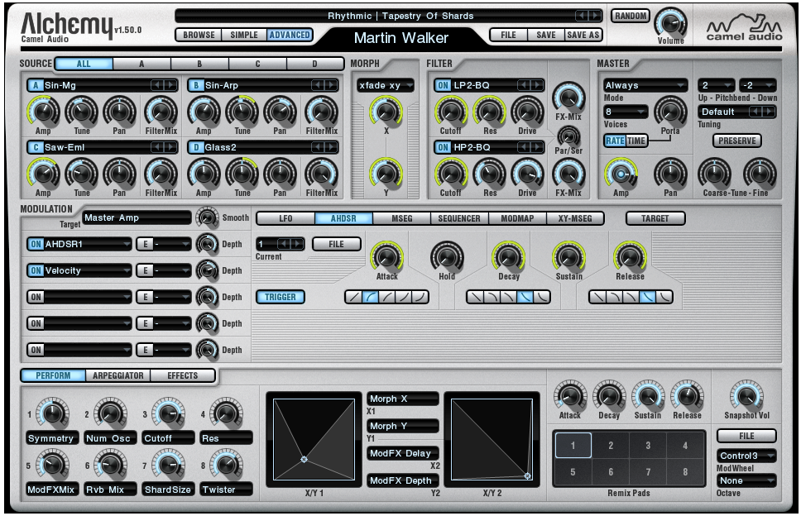Toggle the LP2-BQ filter ON button
801x516 pixels.
pyautogui.click(x=442, y=85)
